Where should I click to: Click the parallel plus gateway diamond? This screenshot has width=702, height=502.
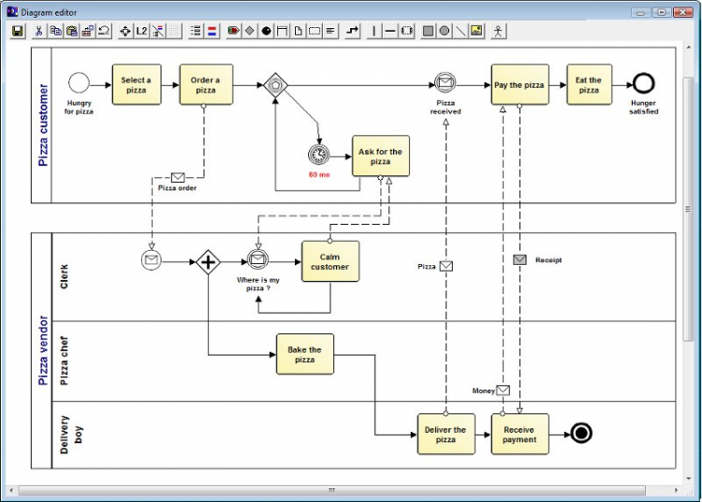208,262
